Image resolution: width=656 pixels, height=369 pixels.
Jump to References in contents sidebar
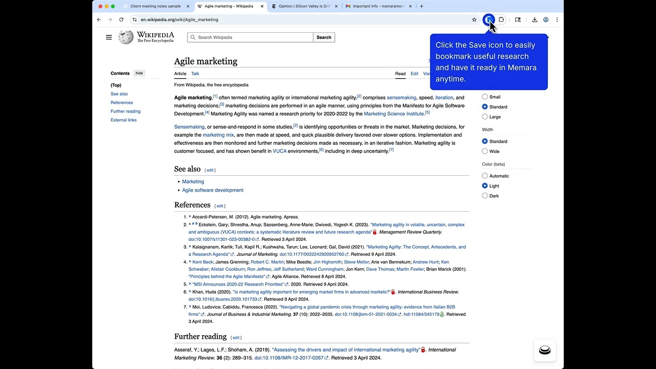click(x=121, y=102)
